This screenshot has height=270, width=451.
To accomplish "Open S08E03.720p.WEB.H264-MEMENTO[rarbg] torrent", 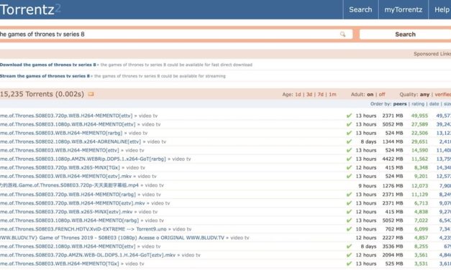I will [x=68, y=195].
